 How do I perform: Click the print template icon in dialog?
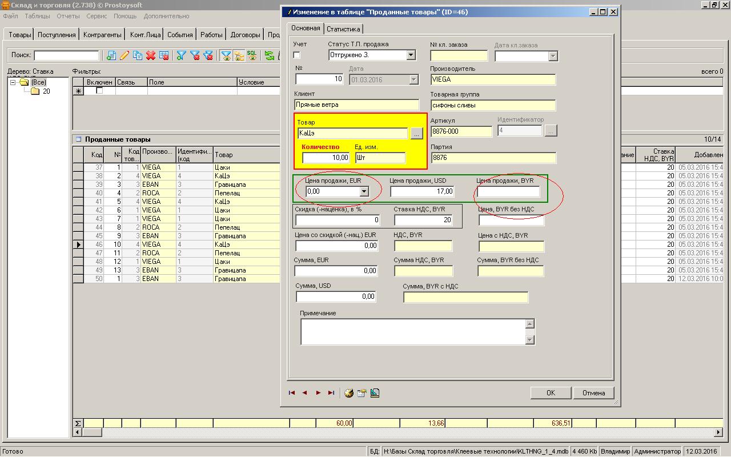(375, 393)
